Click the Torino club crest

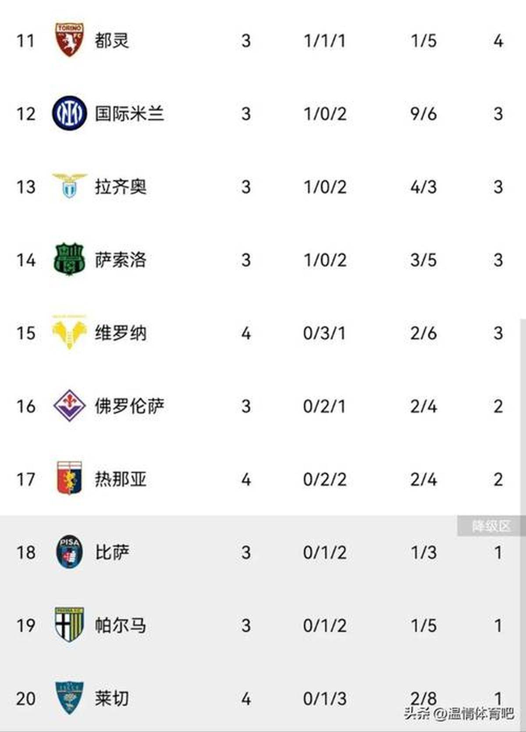69,40
